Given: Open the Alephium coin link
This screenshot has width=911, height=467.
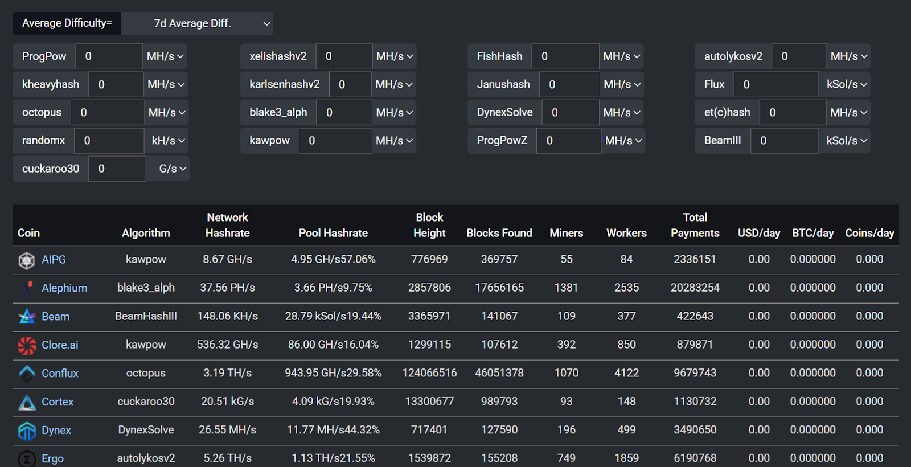Looking at the screenshot, I should (64, 288).
